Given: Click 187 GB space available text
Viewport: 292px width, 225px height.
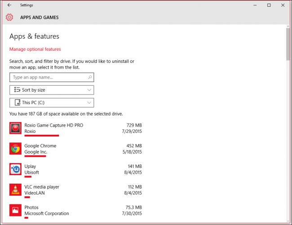Looking at the screenshot, I should click(66, 114).
